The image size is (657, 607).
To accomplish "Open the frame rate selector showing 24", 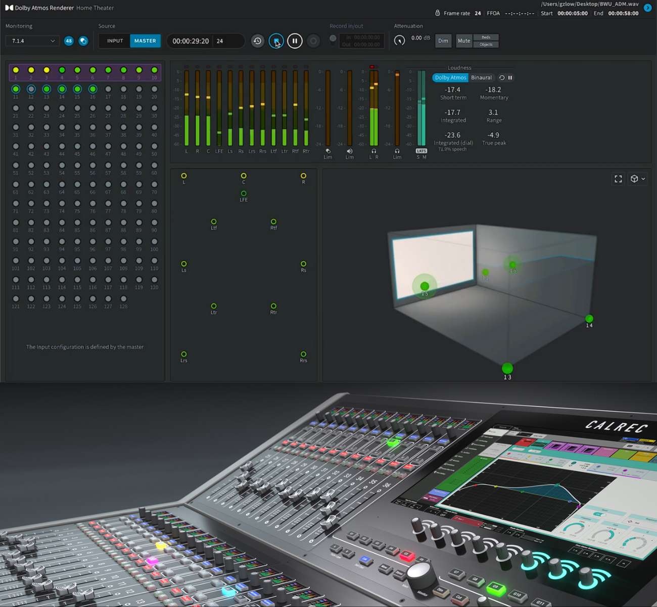I will point(477,13).
